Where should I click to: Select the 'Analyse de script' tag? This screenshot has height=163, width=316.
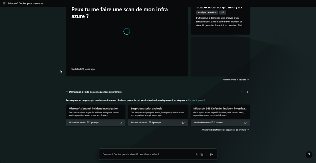pyautogui.click(x=207, y=12)
